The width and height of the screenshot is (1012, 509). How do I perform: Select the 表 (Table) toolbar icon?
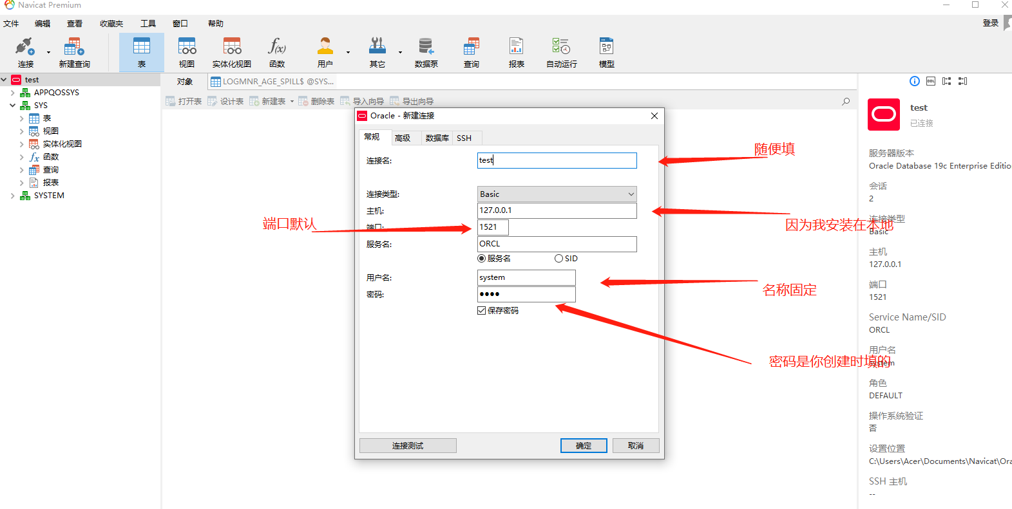point(142,52)
